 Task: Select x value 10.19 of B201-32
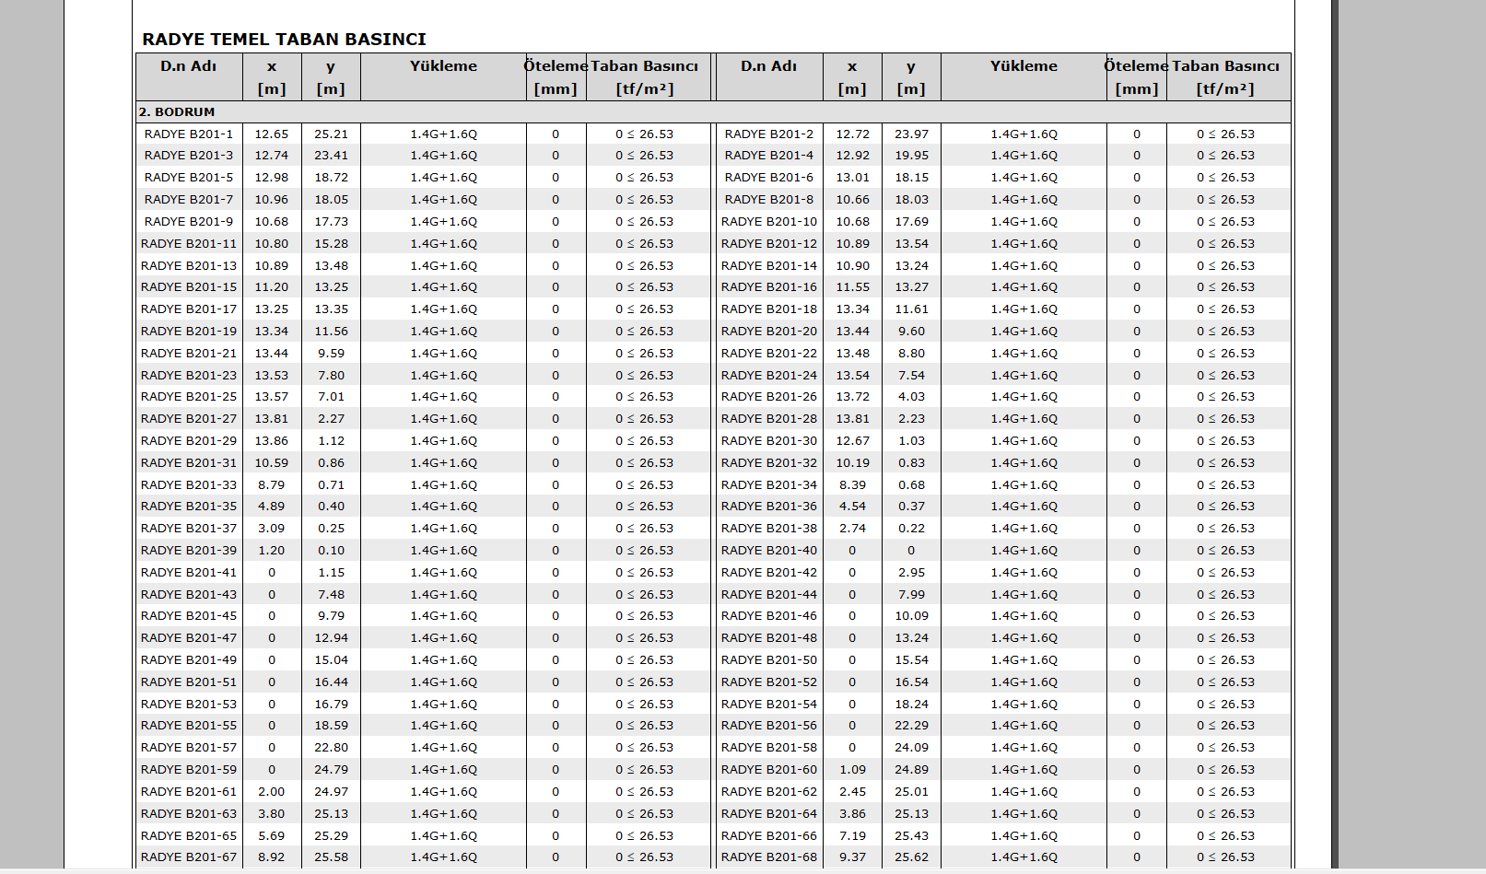[853, 462]
